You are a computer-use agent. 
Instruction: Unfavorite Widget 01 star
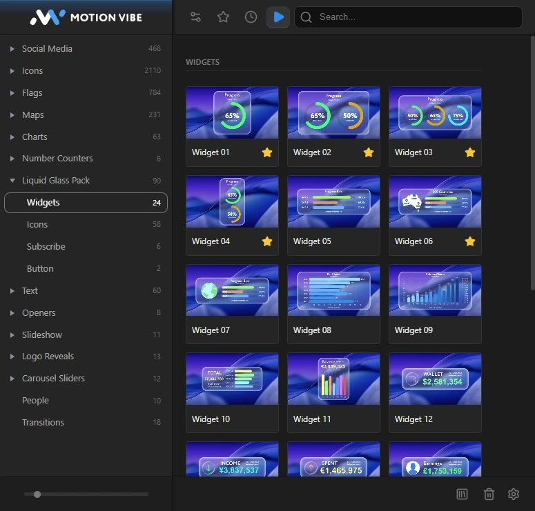267,152
